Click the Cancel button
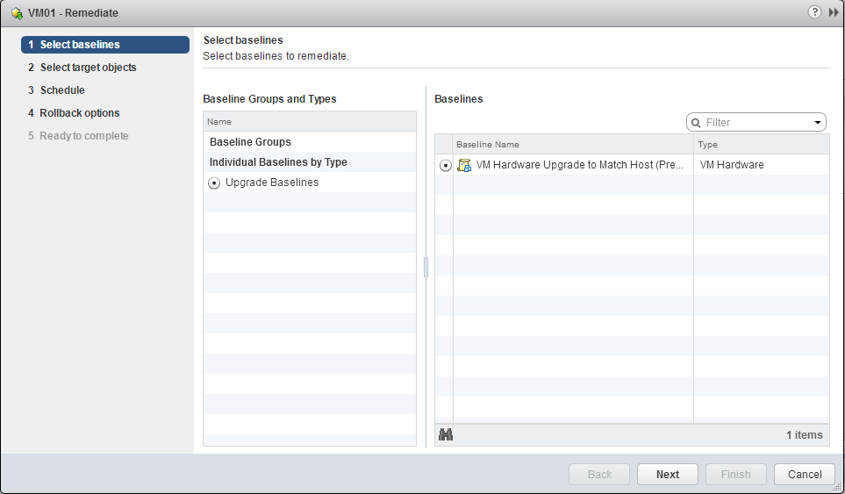This screenshot has height=494, width=845. pos(805,474)
